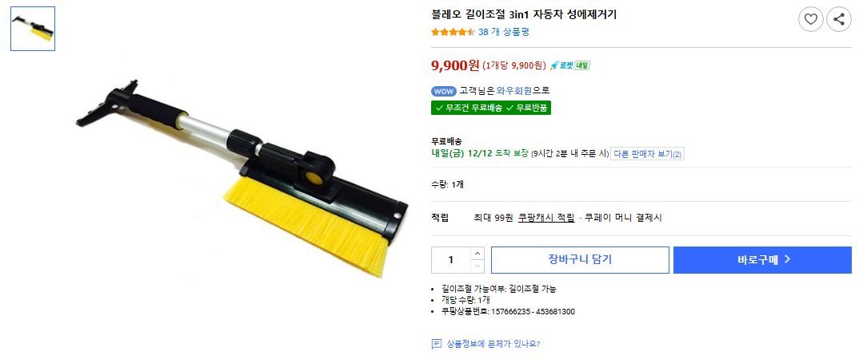Screen dimensions: 863x359
Task: Increase quantity with the up arrow
Action: coord(477,254)
